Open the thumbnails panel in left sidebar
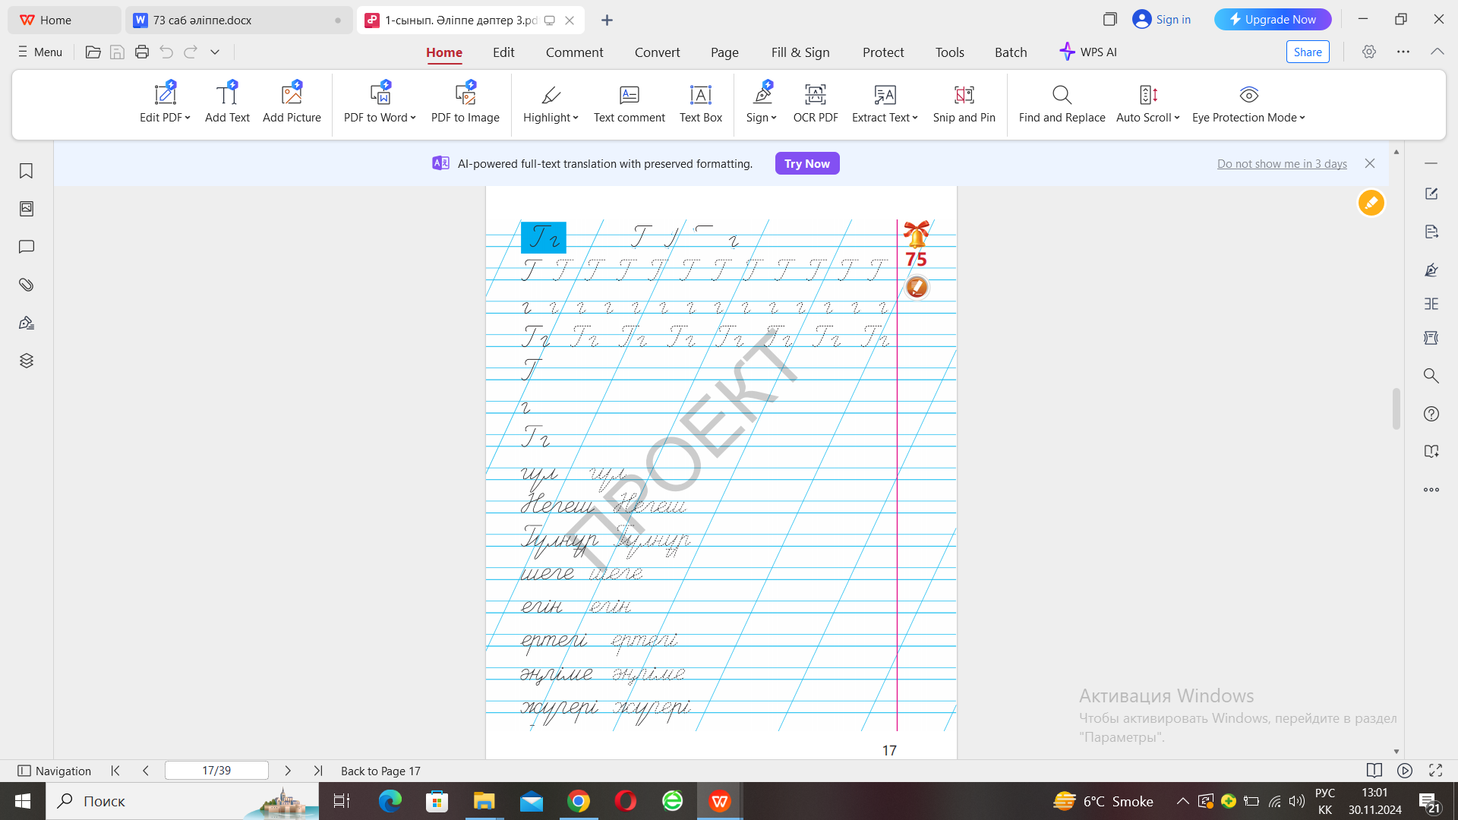This screenshot has height=820, width=1458. pyautogui.click(x=27, y=209)
